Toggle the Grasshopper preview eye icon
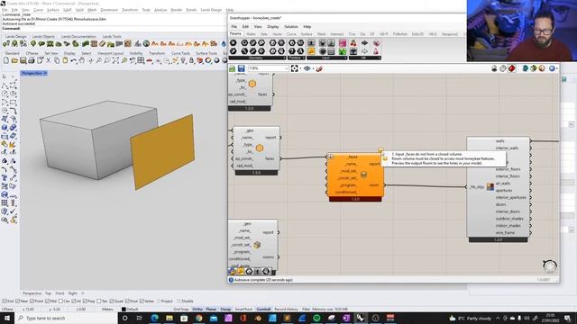Viewport: 577px width, 324px height. pos(307,68)
